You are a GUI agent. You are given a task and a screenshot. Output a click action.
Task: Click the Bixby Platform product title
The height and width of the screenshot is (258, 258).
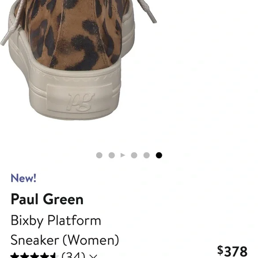tap(56, 221)
